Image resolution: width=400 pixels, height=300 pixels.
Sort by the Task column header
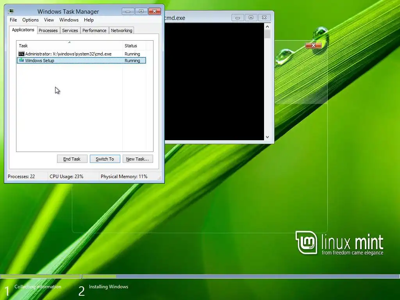pos(69,46)
